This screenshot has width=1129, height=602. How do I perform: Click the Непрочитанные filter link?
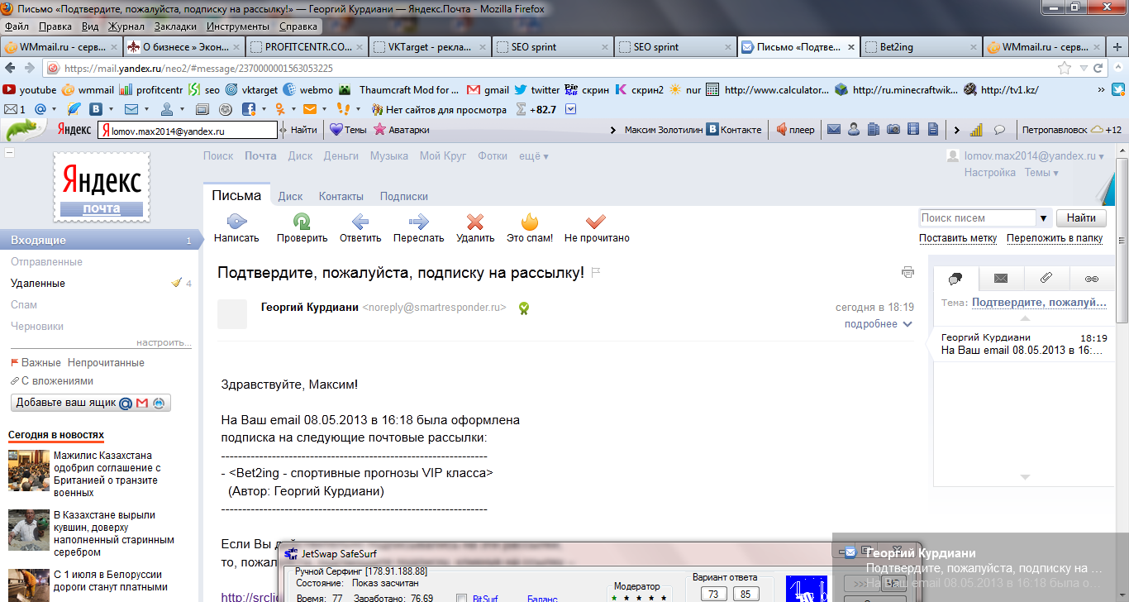click(106, 363)
